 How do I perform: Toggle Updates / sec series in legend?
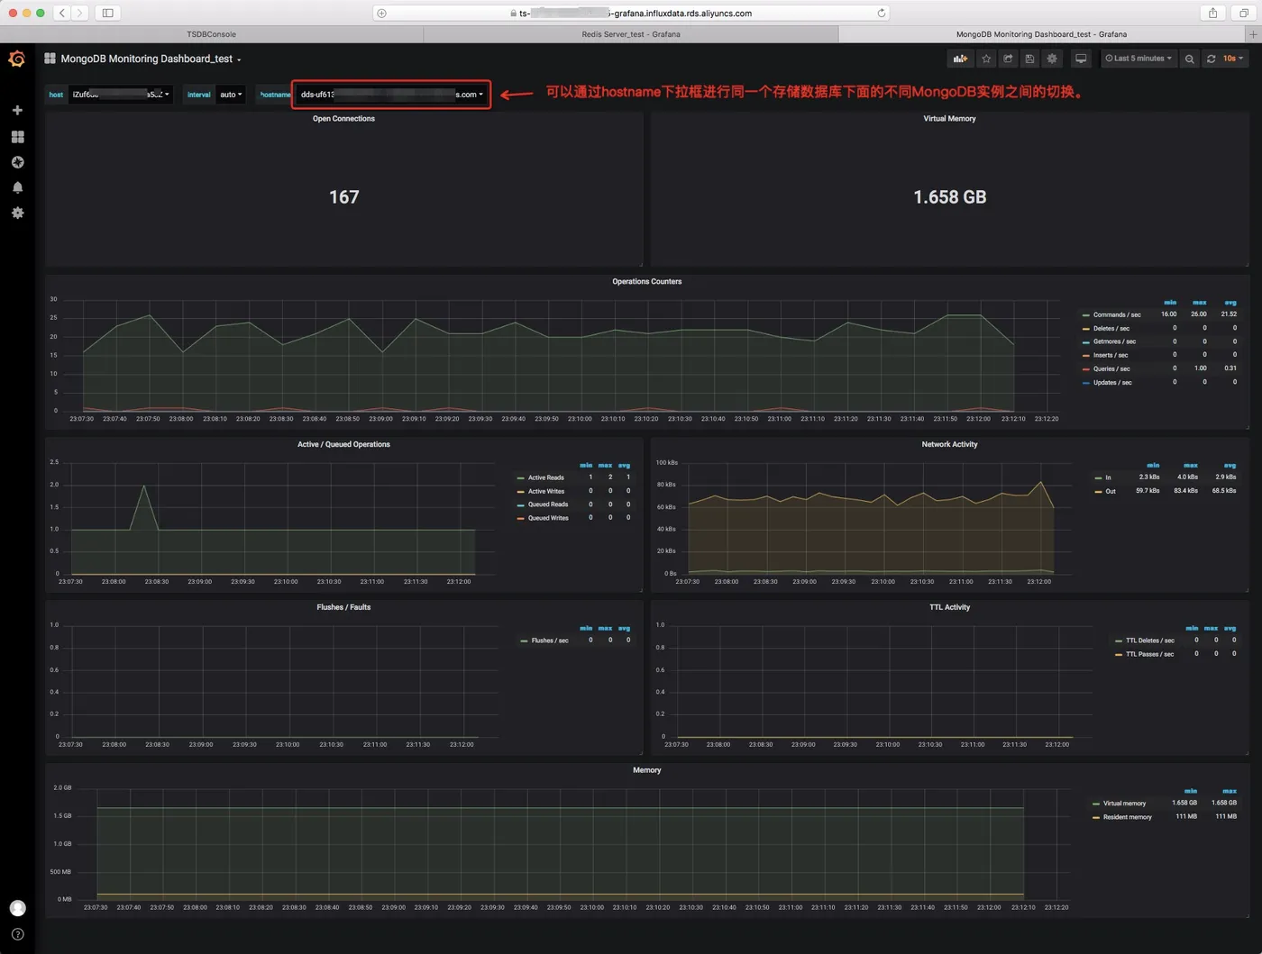[x=1112, y=383]
